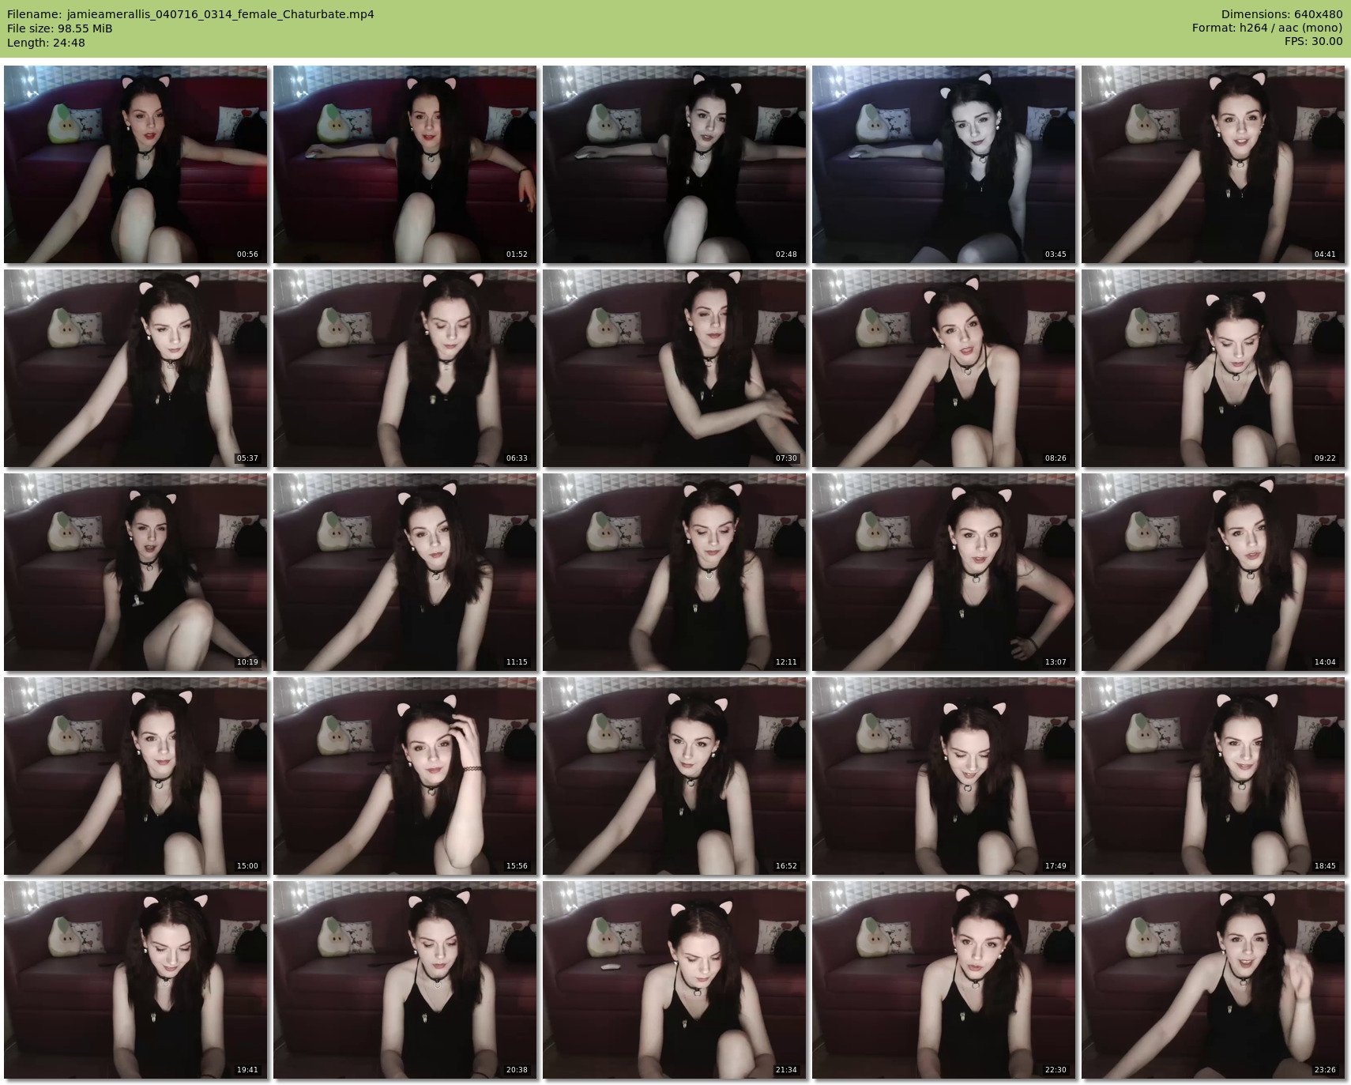Viewport: 1351px width, 1085px height.
Task: Choose the 22:30 preview frame
Action: [943, 980]
